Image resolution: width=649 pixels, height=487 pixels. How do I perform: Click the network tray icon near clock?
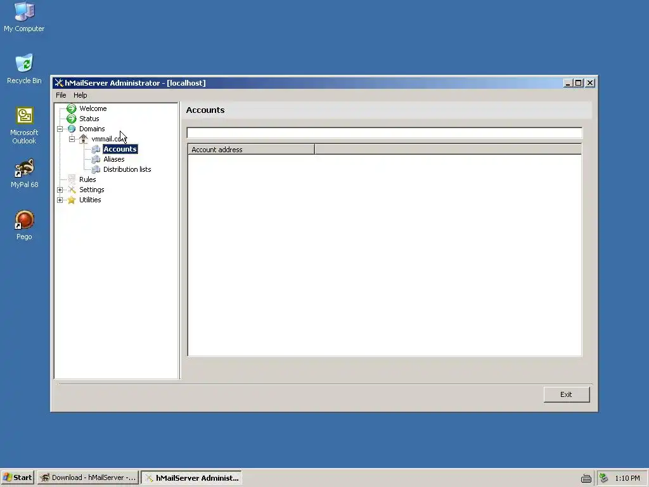pyautogui.click(x=604, y=478)
